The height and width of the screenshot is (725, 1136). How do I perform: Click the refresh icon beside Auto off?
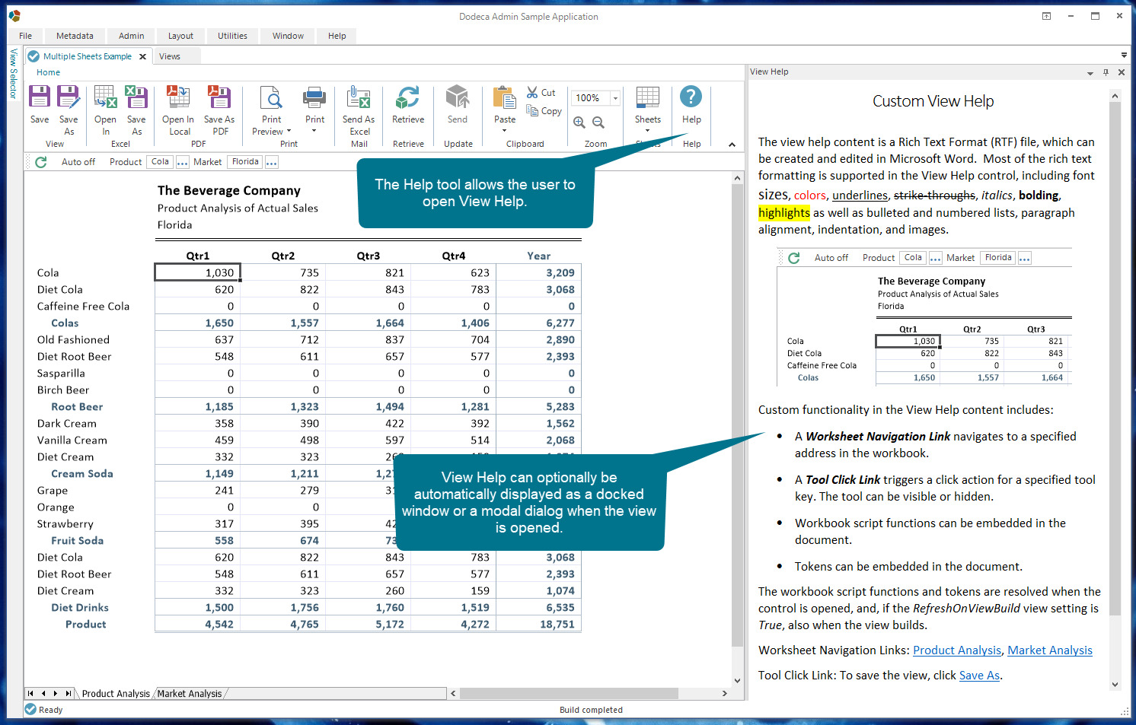tap(41, 162)
